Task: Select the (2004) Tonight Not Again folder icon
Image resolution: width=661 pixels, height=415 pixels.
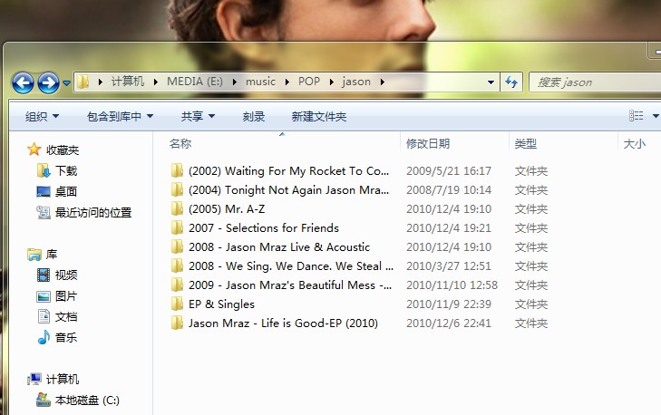Action: [x=177, y=189]
